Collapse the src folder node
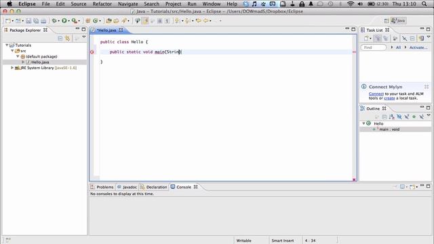This screenshot has height=244, width=434. (x=12, y=51)
